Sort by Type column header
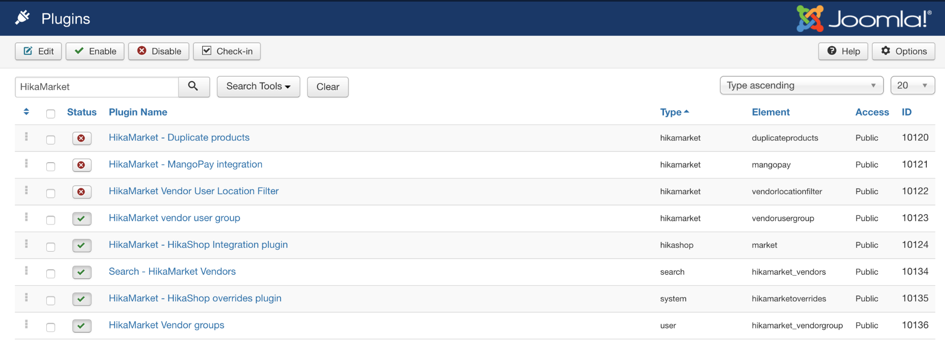This screenshot has height=349, width=945. tap(674, 112)
